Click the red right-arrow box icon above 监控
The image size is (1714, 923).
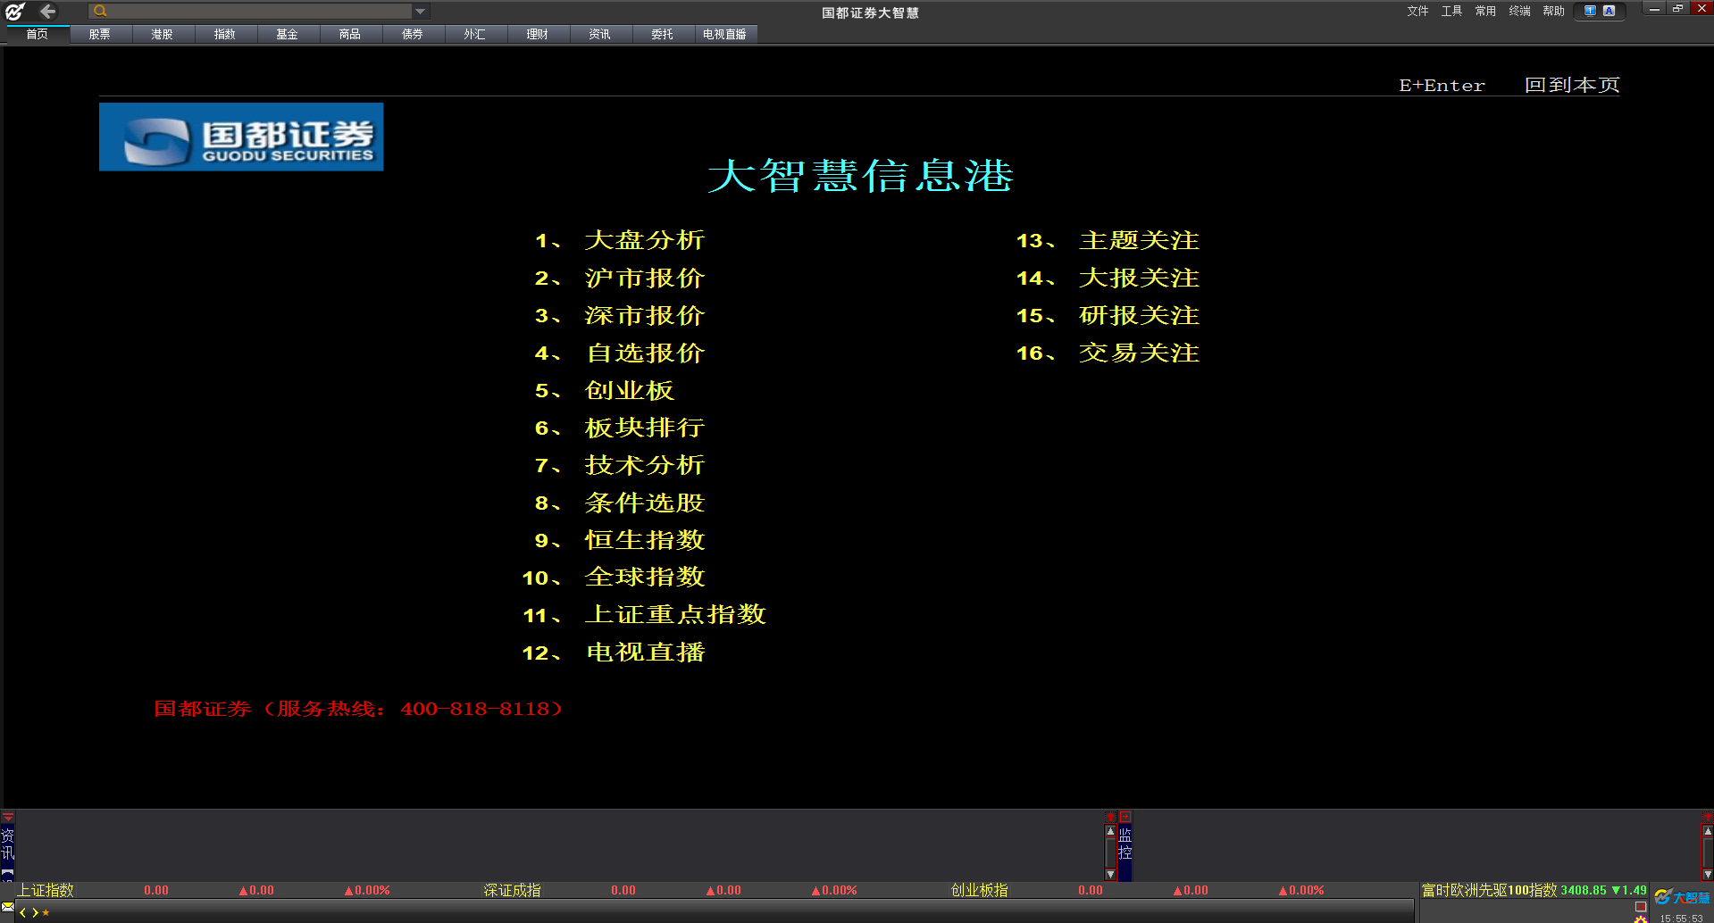(x=1125, y=817)
